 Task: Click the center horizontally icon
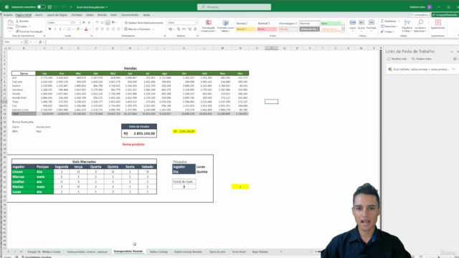pos(102,29)
